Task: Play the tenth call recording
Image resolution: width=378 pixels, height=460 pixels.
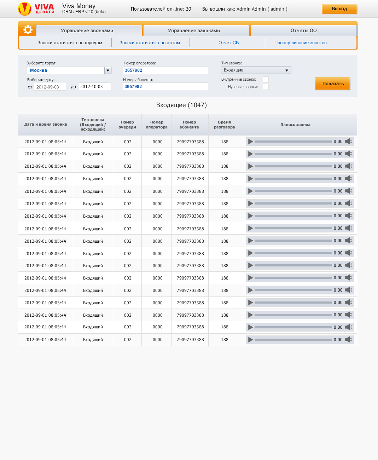Action: click(251, 253)
